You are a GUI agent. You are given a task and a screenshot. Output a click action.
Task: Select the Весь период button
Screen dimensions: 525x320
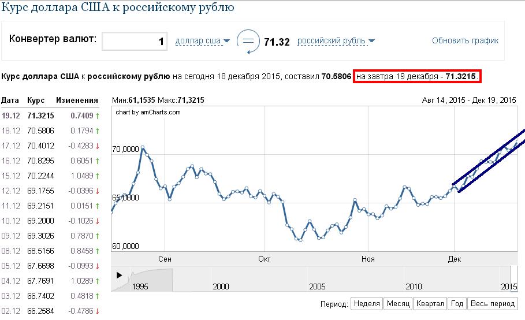pyautogui.click(x=493, y=304)
